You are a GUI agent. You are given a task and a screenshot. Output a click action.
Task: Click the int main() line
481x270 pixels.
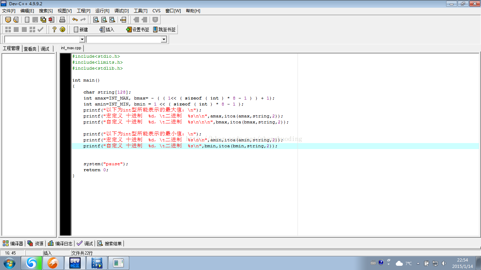[86, 80]
